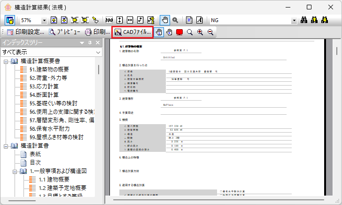Open the すべて表示 filter dropdown
The width and height of the screenshot is (342, 205).
coord(98,52)
